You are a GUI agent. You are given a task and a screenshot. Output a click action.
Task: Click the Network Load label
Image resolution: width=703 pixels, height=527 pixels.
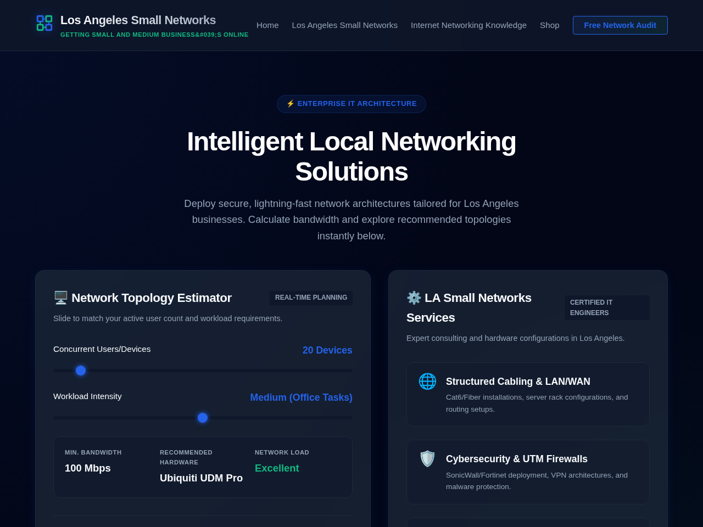282,452
